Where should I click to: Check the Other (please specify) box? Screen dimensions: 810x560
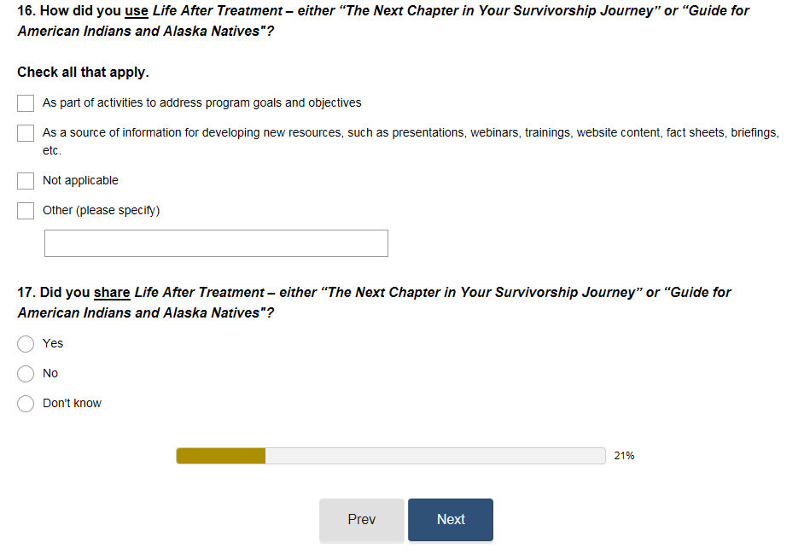point(26,211)
